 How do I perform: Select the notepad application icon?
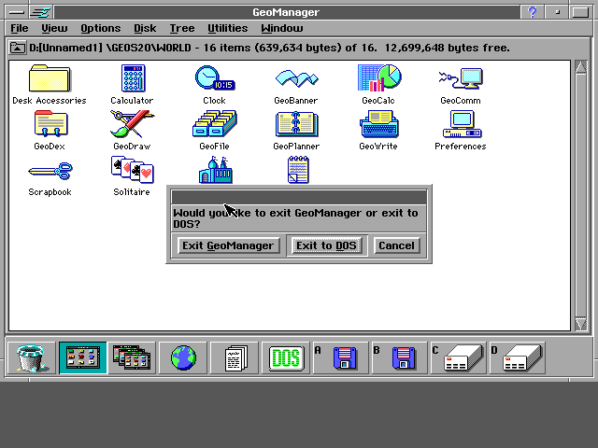click(298, 170)
